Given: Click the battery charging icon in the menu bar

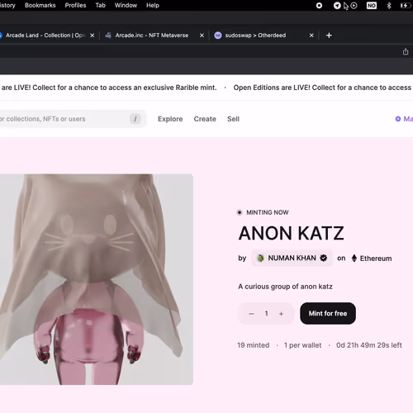Looking at the screenshot, I should point(406,6).
